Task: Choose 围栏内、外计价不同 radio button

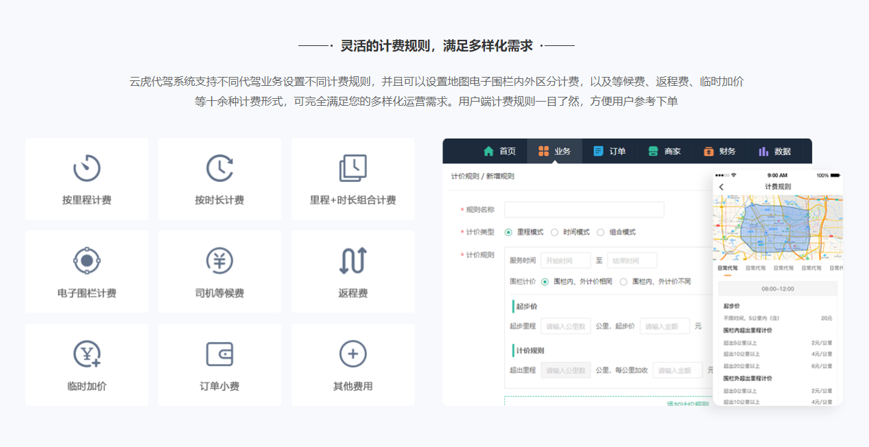Action: click(x=623, y=282)
